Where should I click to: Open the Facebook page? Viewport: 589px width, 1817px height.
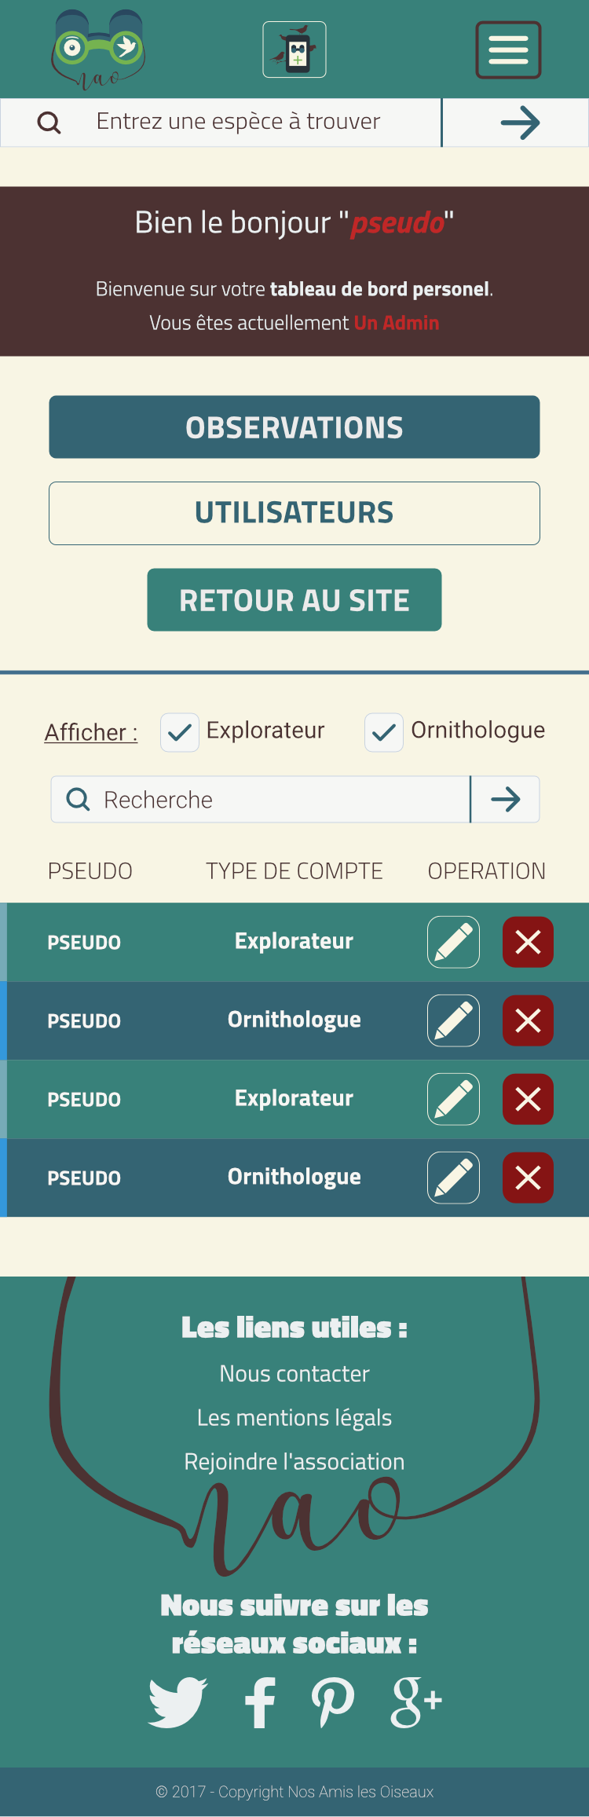coord(260,1702)
